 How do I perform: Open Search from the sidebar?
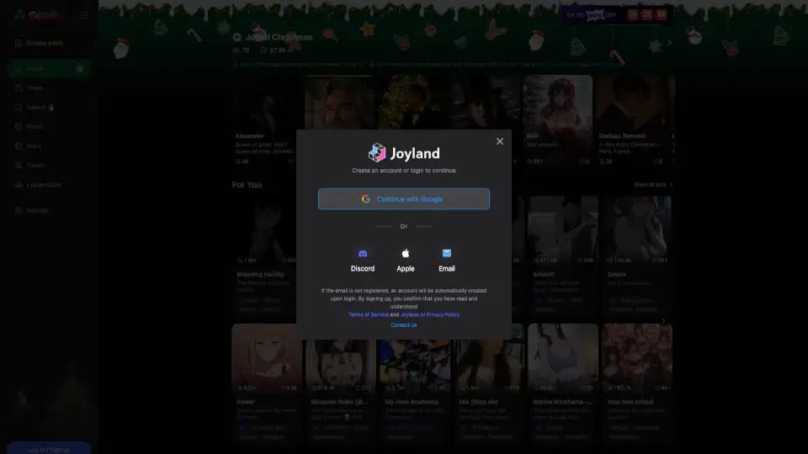pos(37,108)
